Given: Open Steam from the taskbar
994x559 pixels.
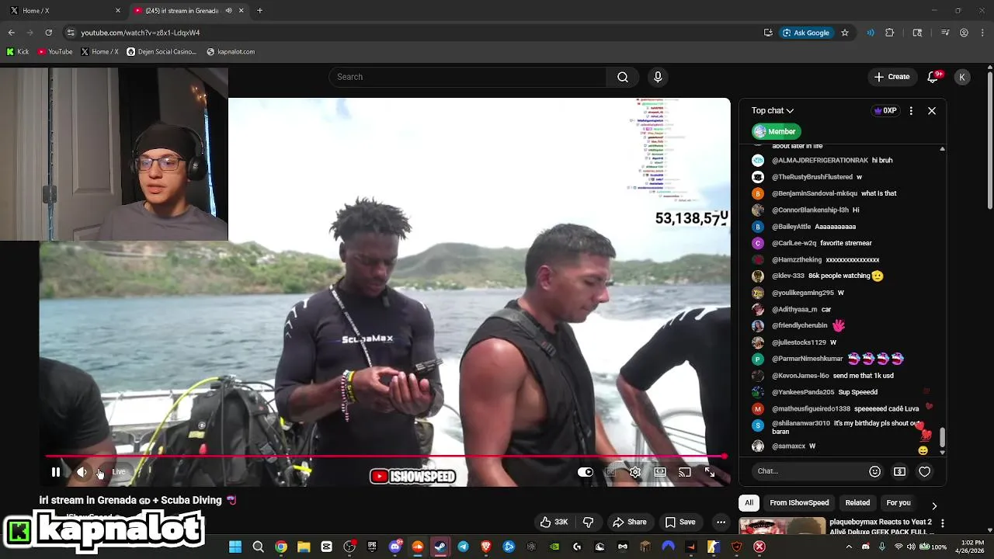Looking at the screenshot, I should click(x=440, y=547).
